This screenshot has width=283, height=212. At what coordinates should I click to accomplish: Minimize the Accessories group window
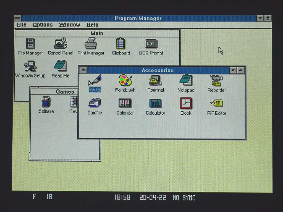click(x=233, y=70)
